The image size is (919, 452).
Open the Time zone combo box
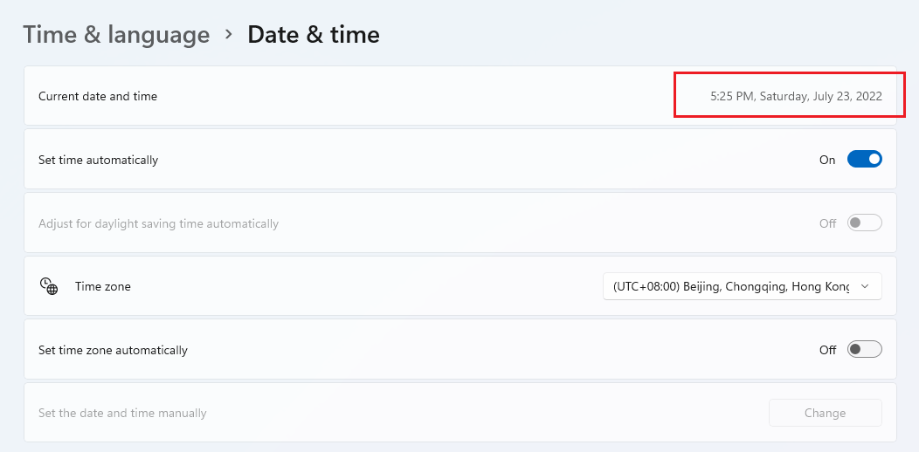[742, 286]
